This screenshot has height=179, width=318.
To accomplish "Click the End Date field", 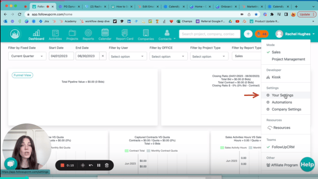I will 88,56.
